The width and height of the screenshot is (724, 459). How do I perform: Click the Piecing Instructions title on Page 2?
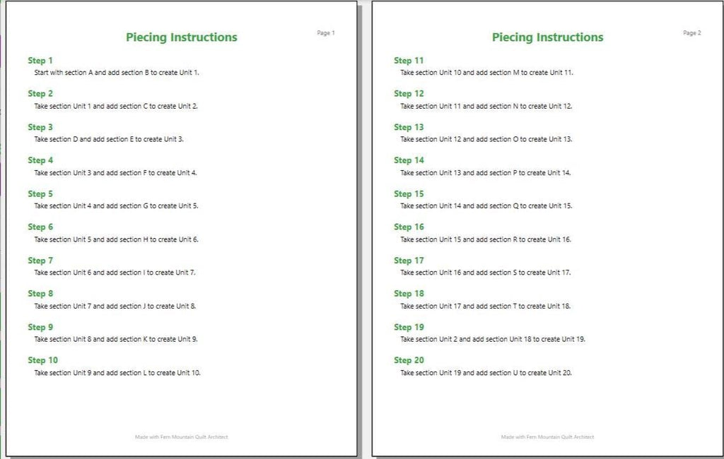coord(548,37)
